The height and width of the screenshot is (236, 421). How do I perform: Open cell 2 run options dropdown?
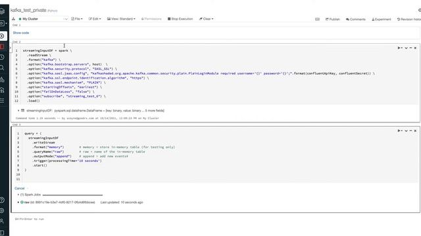point(400,48)
